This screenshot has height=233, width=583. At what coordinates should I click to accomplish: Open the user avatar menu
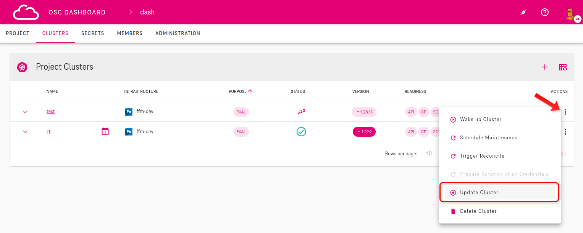570,13
